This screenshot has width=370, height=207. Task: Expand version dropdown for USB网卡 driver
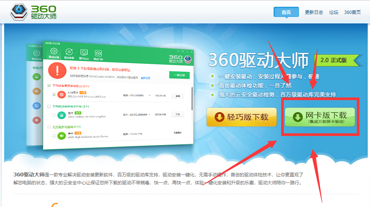(149, 96)
